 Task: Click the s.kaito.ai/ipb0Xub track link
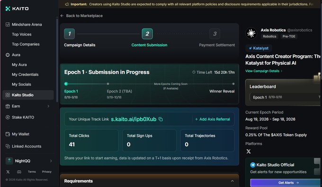tap(134, 119)
